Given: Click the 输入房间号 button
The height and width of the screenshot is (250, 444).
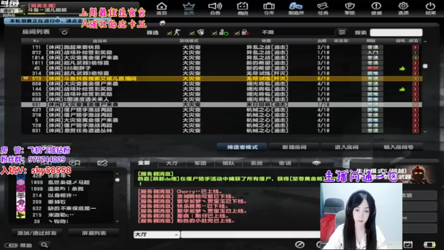Looking at the screenshot, I should [398, 147].
